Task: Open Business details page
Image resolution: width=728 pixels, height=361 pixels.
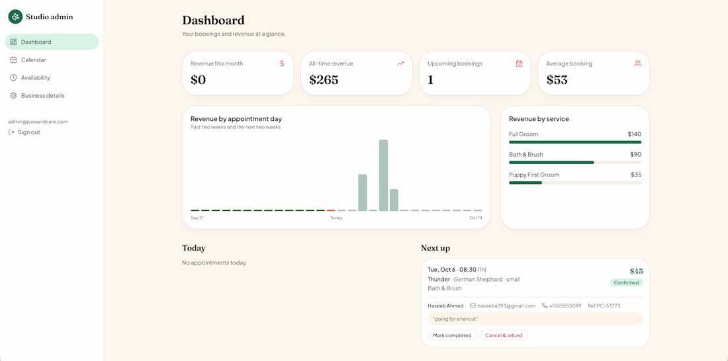Action: tap(52, 96)
